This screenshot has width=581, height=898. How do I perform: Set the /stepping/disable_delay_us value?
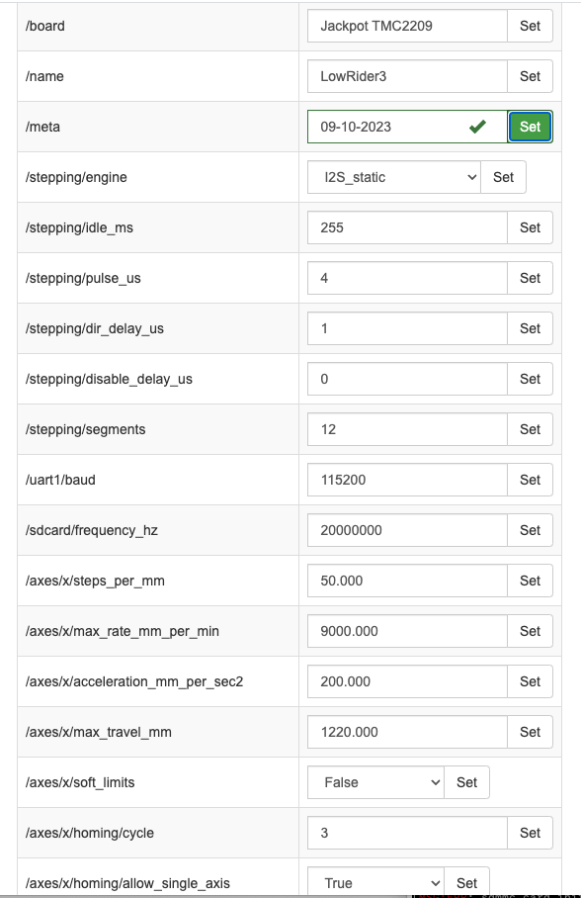tap(530, 379)
